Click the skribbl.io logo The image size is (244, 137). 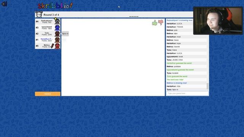click(x=55, y=6)
